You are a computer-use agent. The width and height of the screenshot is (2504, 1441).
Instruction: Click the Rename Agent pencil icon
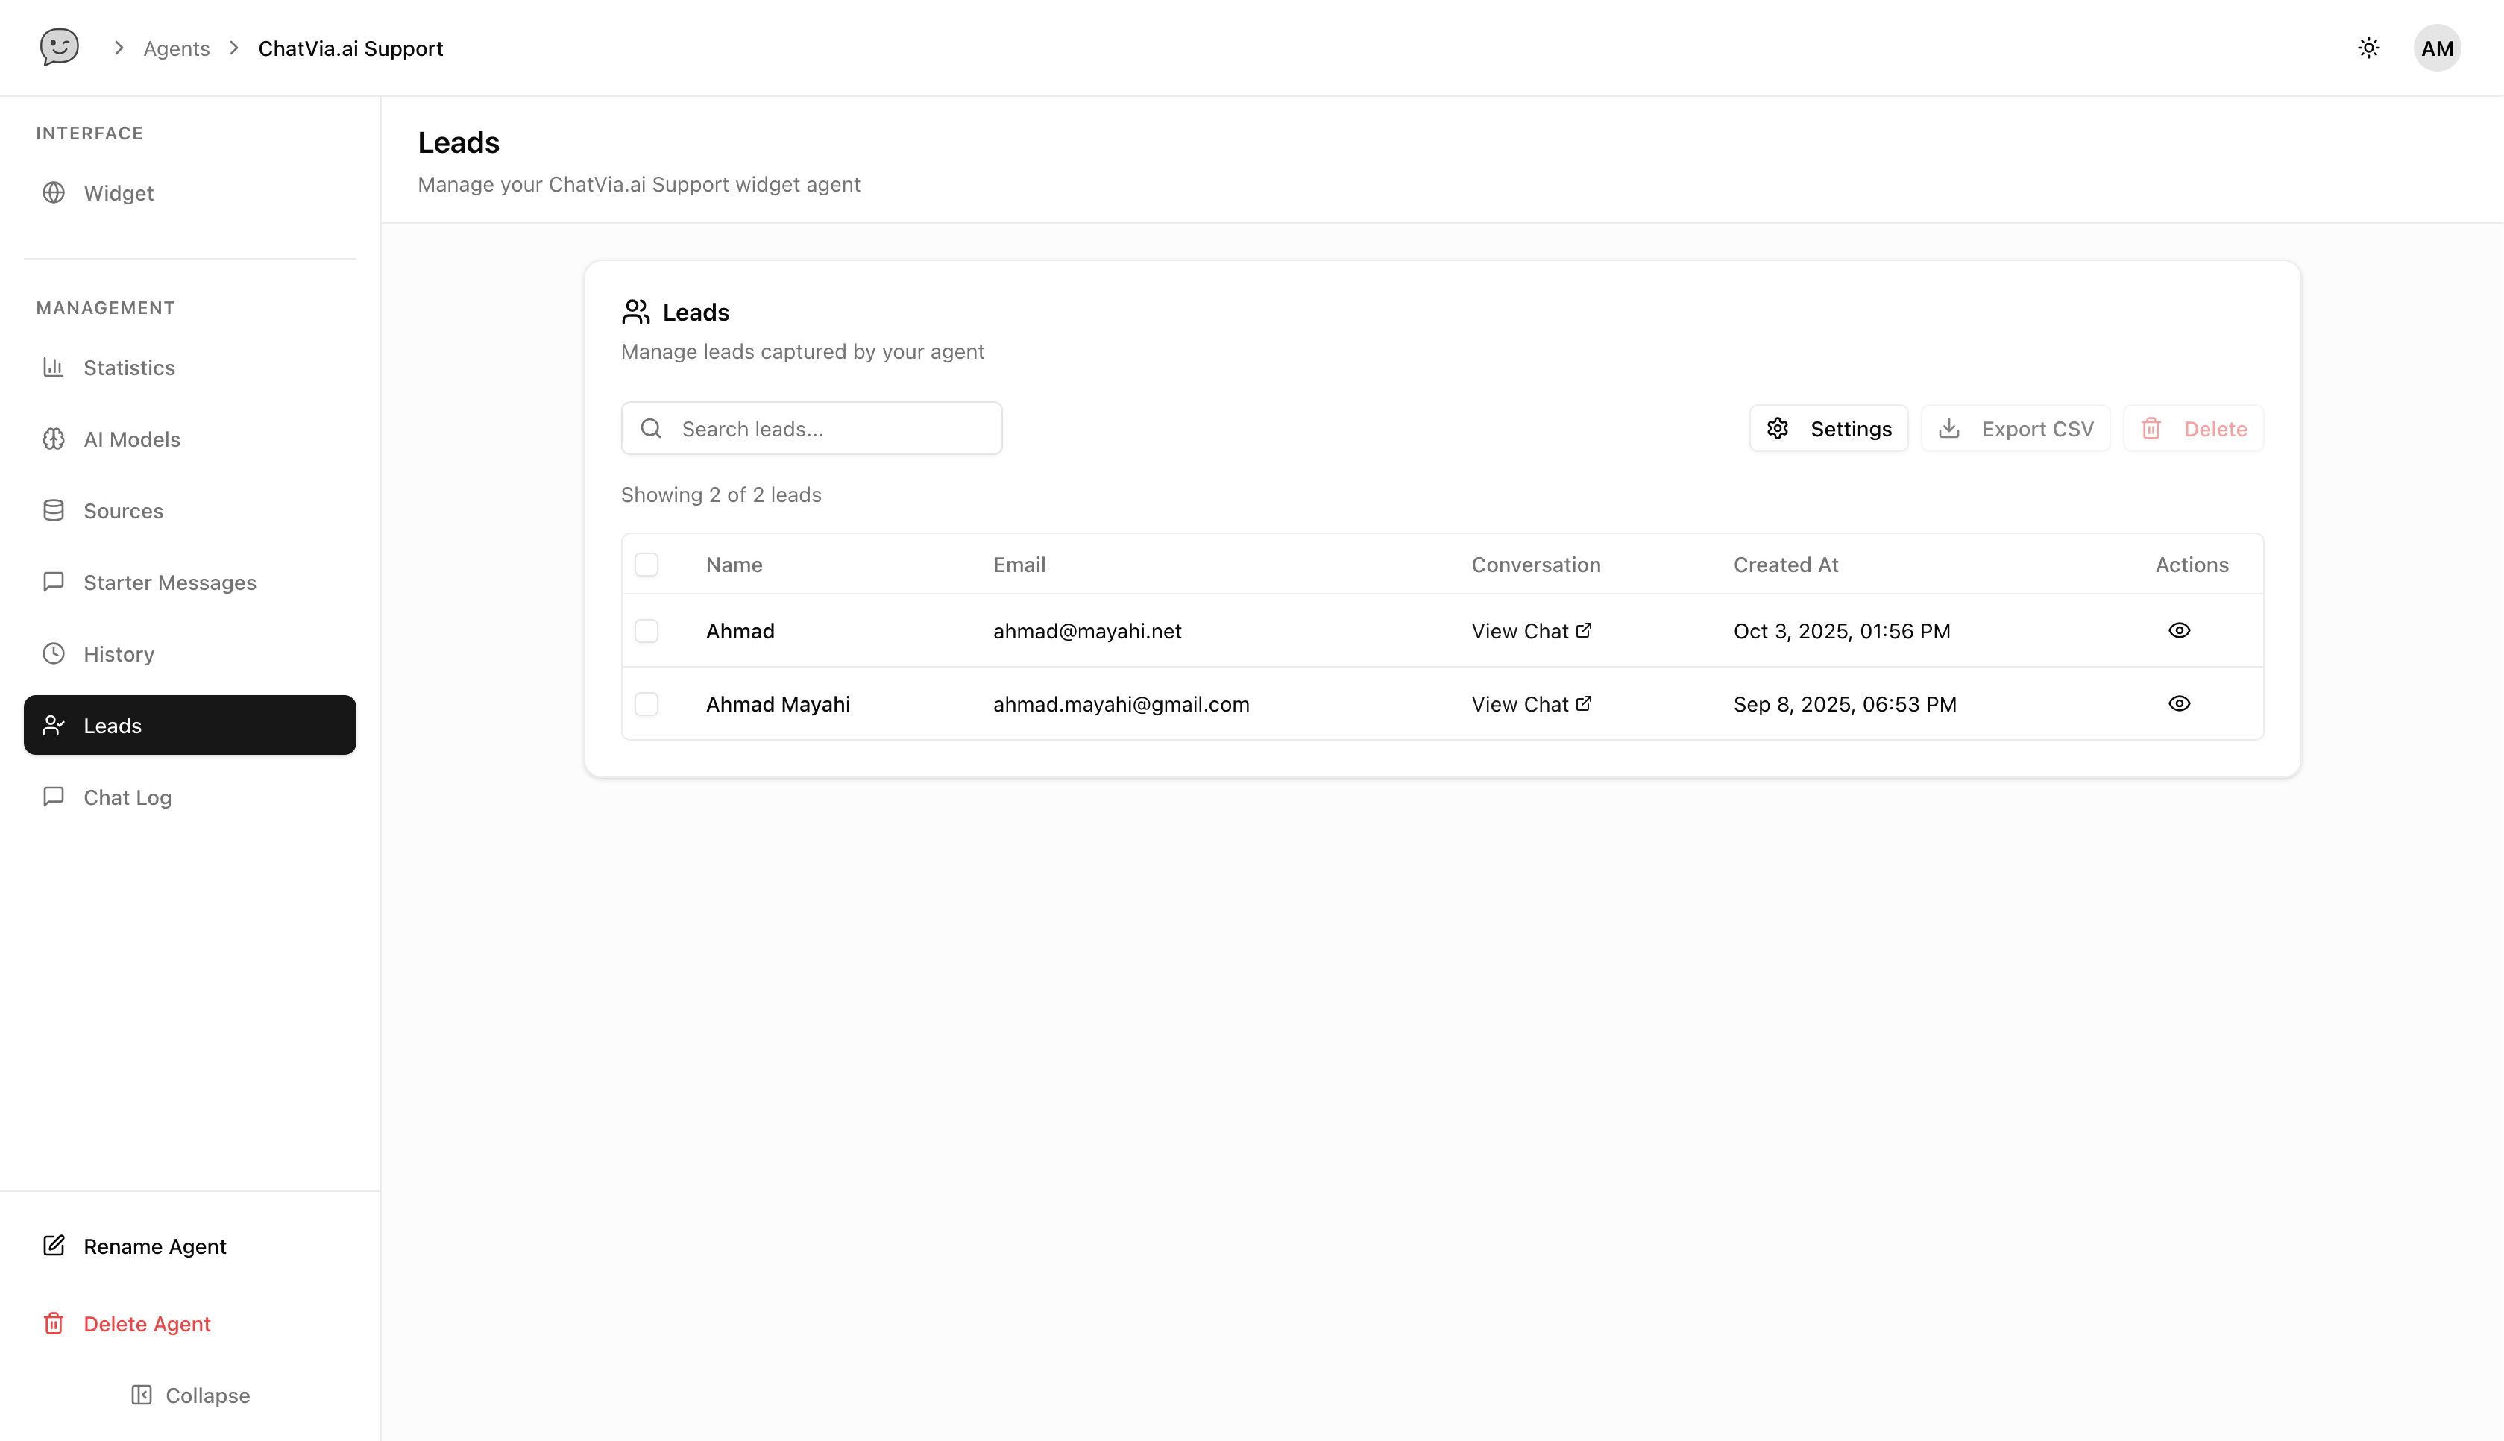(54, 1245)
